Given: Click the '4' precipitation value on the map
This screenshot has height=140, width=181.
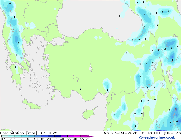Looking at the screenshot, I should click(144, 15).
